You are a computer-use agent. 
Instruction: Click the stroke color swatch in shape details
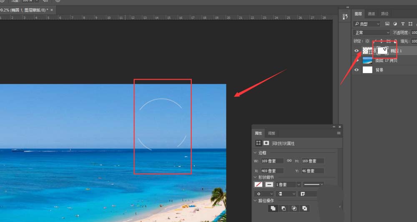coord(269,184)
